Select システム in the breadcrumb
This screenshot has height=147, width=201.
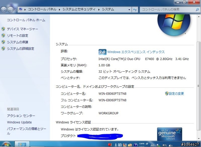[x=108, y=9]
